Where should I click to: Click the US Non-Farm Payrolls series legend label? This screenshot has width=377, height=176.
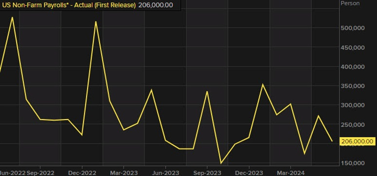click(69, 5)
